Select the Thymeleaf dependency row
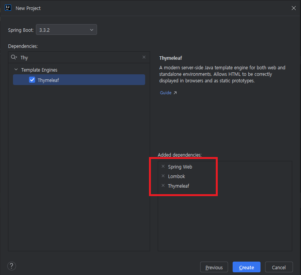Screen dimensions: 301x275 pos(79,80)
